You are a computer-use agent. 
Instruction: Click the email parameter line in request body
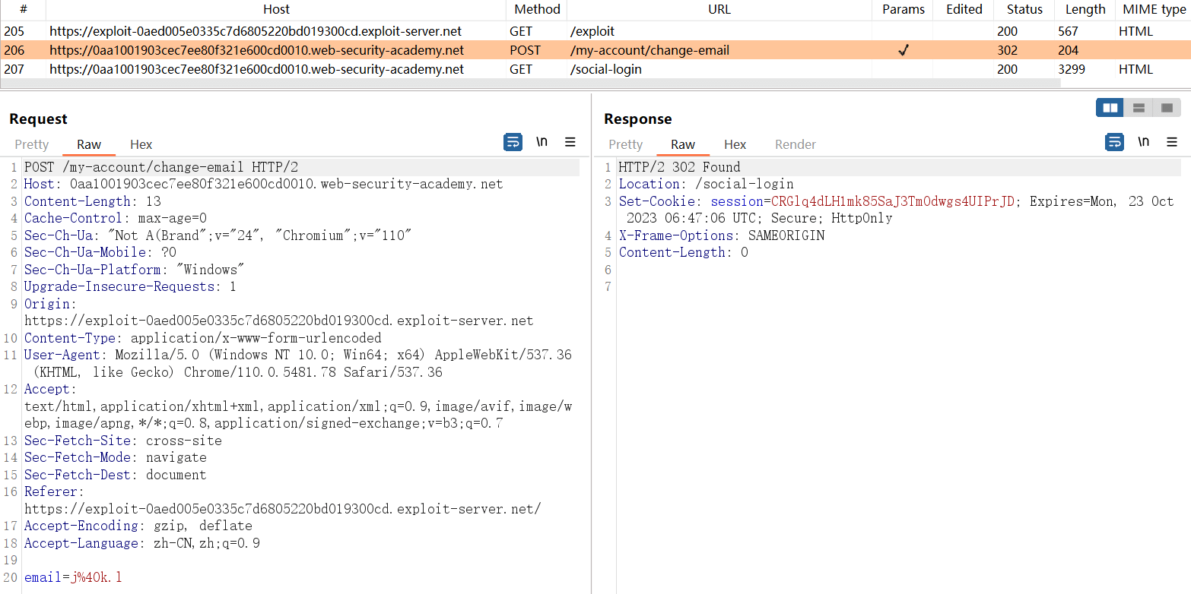[73, 577]
